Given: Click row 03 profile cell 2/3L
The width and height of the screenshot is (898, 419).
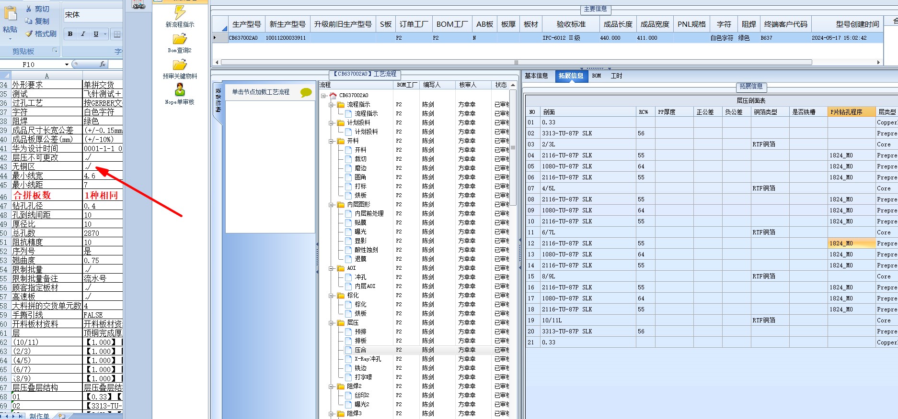Looking at the screenshot, I should pyautogui.click(x=588, y=144).
